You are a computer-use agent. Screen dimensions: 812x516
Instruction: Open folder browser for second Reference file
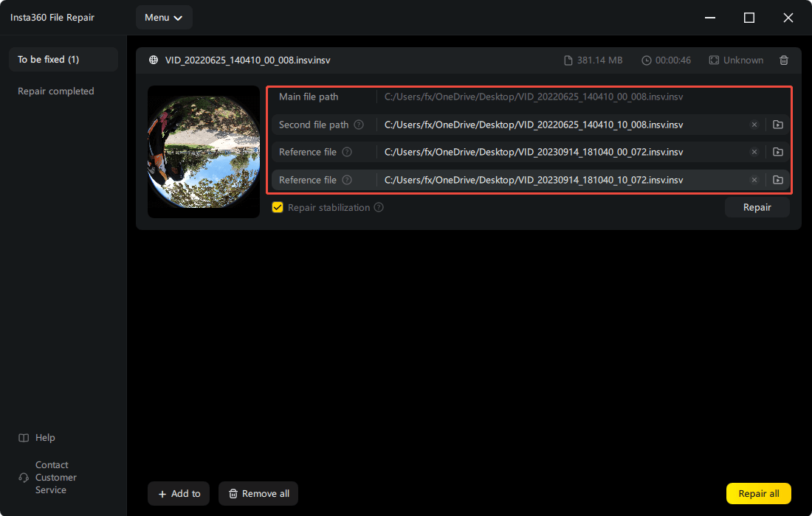[x=777, y=179]
